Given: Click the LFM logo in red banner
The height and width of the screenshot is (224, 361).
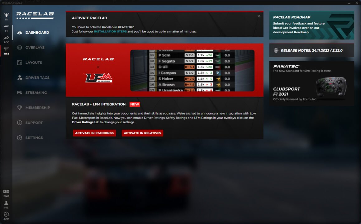Looking at the screenshot, I should [98, 78].
